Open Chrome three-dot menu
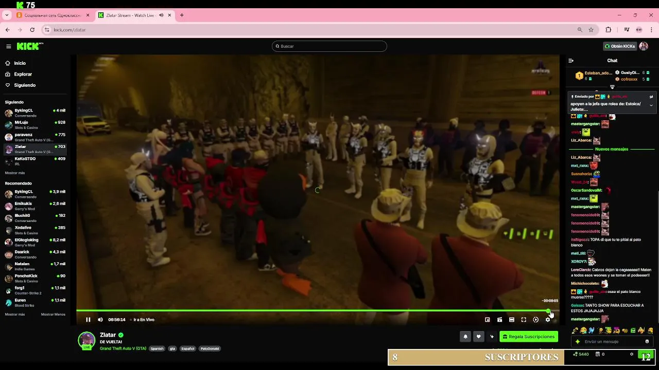 pos(651,30)
